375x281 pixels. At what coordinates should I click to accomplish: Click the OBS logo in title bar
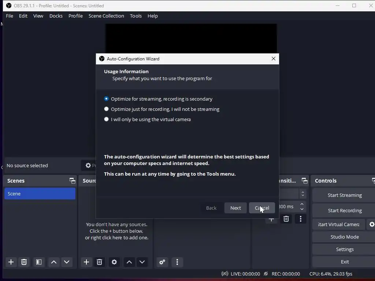(x=9, y=5)
